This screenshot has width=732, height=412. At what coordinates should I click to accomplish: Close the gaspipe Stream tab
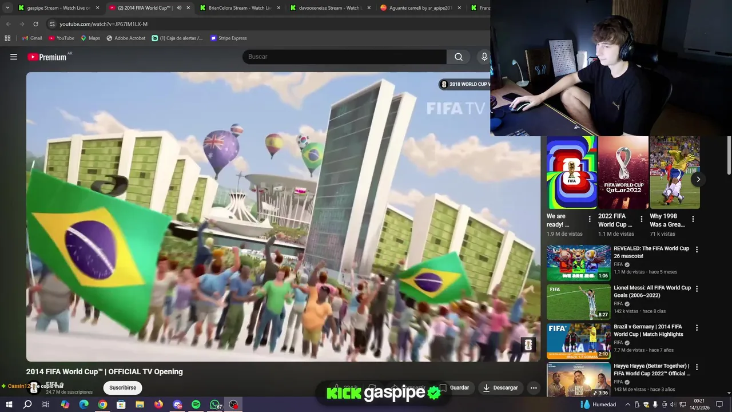click(x=98, y=8)
